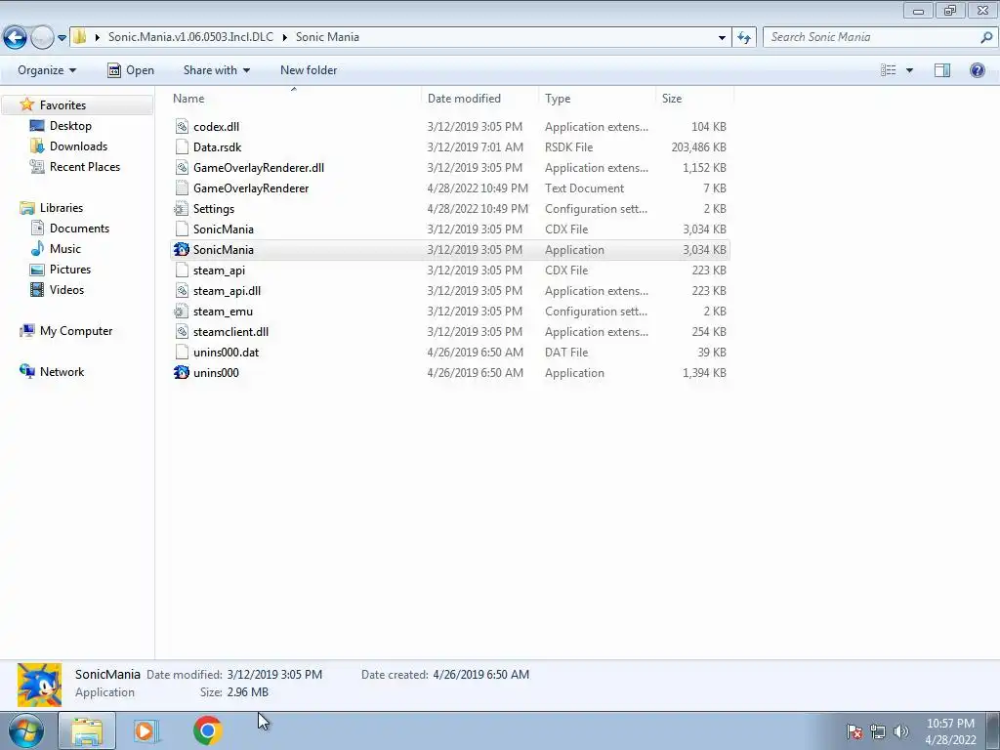The image size is (1000, 750).
Task: Select GameOverlayRenderer text document icon
Action: tap(182, 188)
